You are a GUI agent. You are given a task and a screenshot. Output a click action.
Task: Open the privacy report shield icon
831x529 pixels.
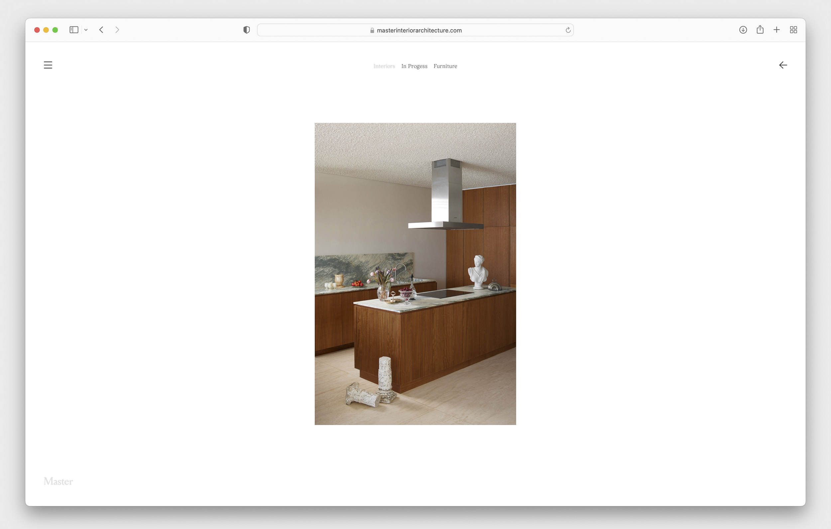(x=246, y=30)
